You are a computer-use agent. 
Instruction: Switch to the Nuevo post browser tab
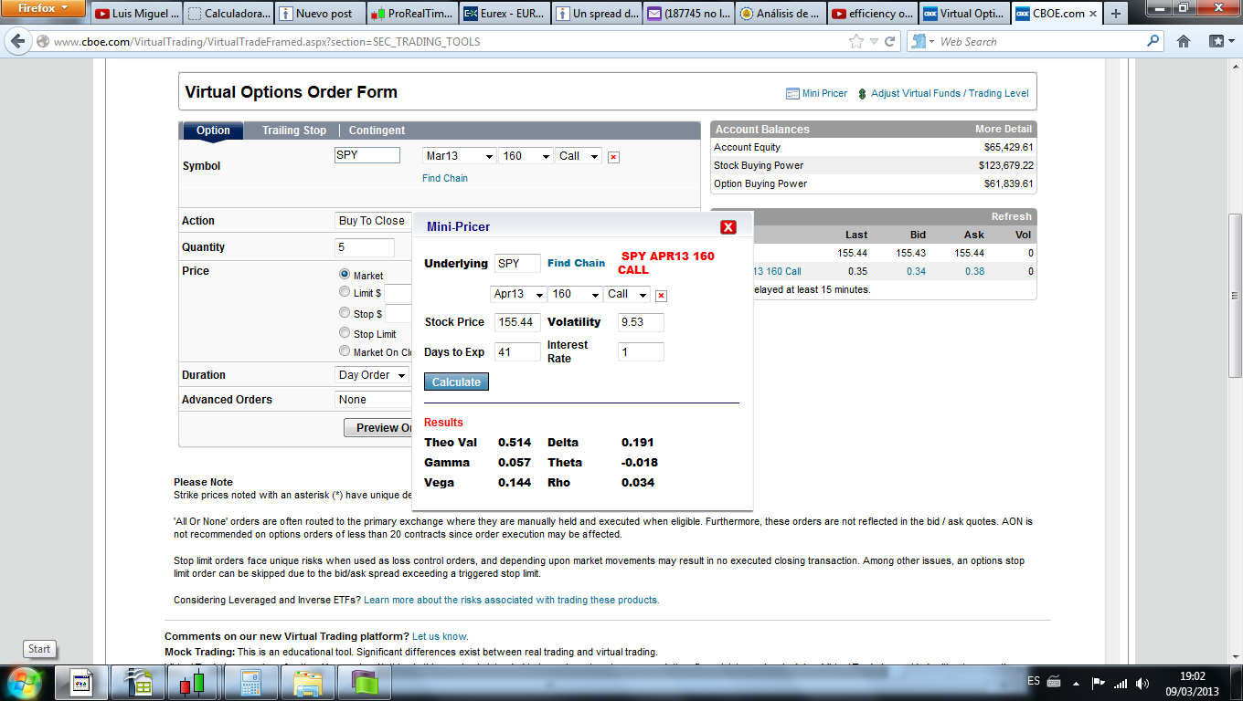pos(319,14)
